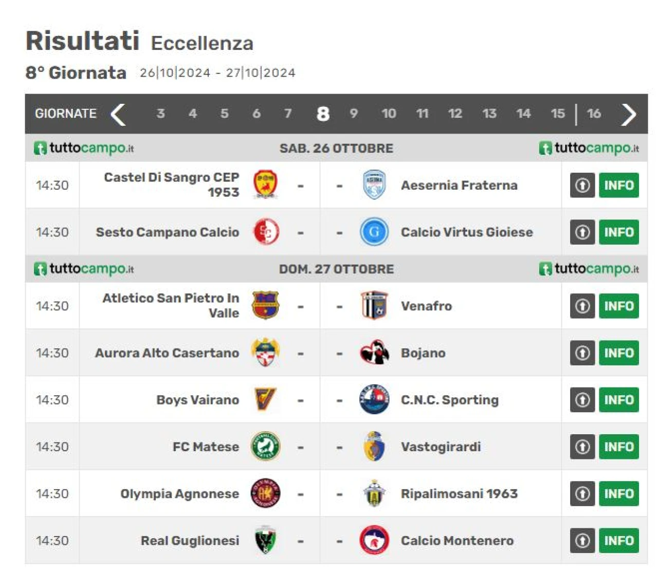The width and height of the screenshot is (658, 573).
Task: Open INFO for Real Guglionesi match
Action: click(618, 540)
